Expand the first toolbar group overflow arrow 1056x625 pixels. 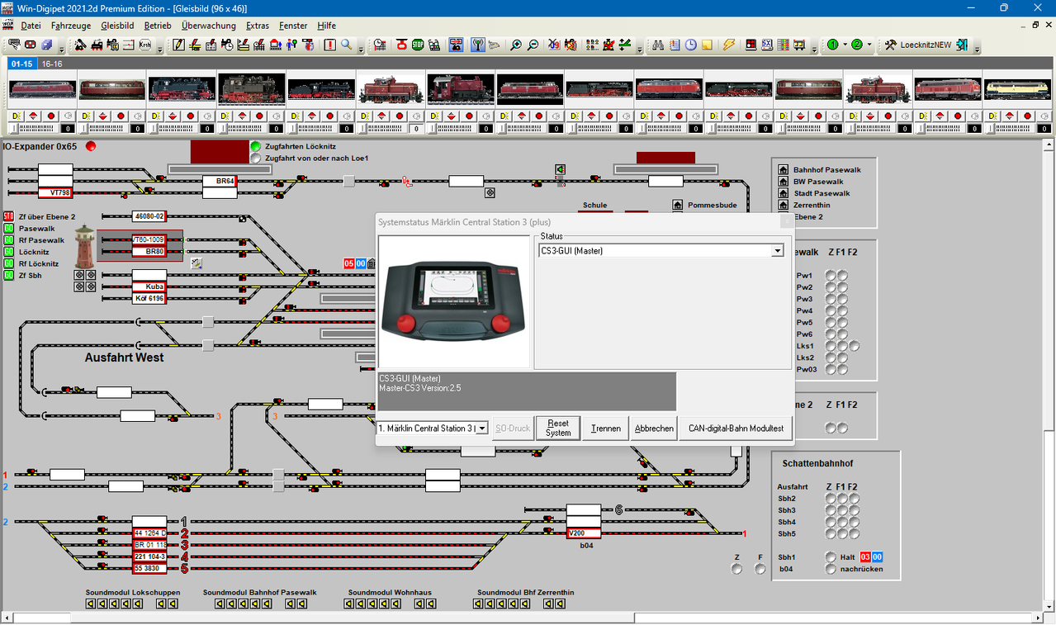point(60,50)
